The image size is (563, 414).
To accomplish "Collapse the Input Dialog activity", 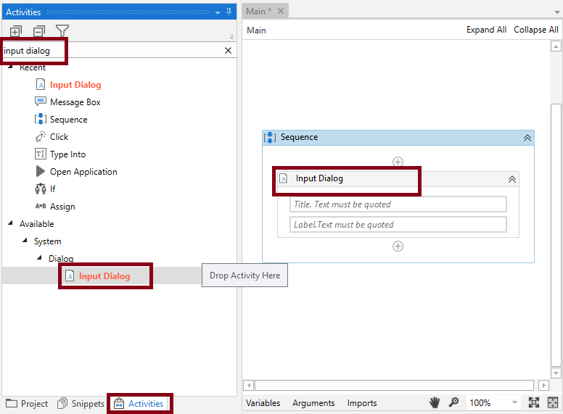I will pos(512,179).
